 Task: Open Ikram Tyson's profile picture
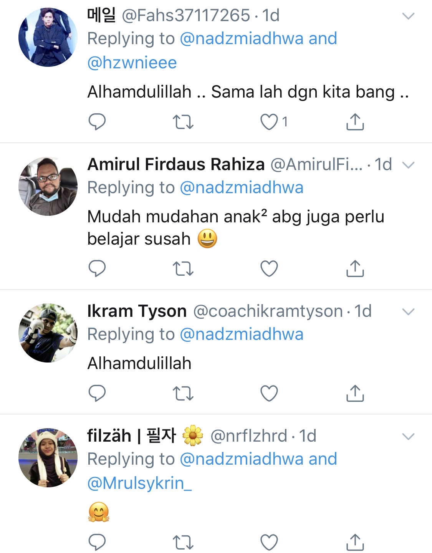click(x=48, y=333)
